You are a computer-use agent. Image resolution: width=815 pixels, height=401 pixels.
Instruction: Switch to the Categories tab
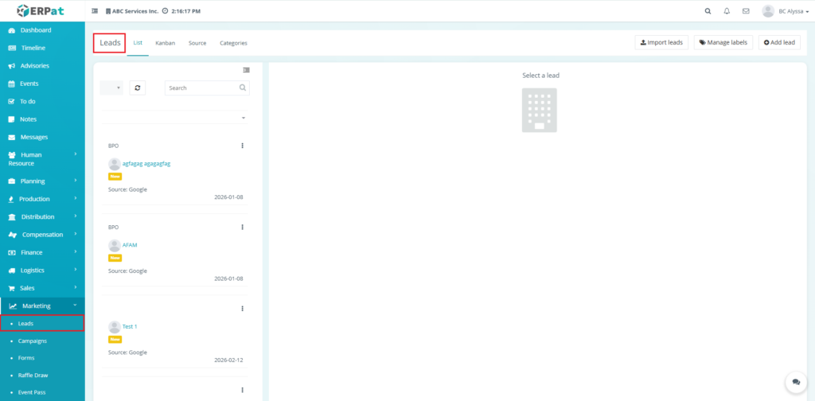[233, 43]
